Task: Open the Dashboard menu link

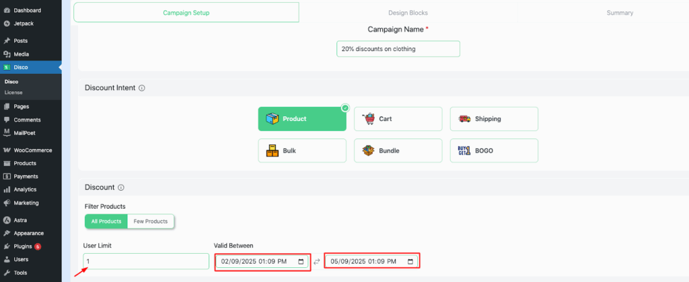Action: pyautogui.click(x=27, y=10)
